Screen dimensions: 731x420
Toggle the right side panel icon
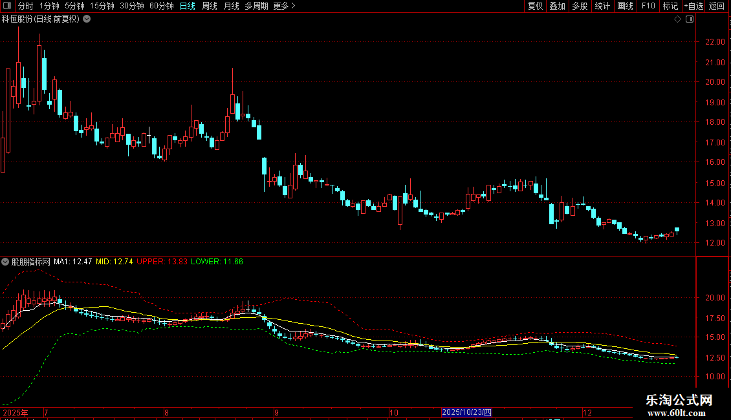point(690,19)
